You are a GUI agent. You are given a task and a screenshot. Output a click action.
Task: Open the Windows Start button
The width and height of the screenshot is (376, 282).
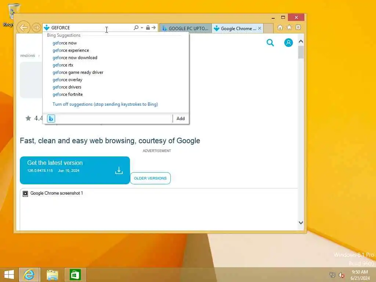9,275
